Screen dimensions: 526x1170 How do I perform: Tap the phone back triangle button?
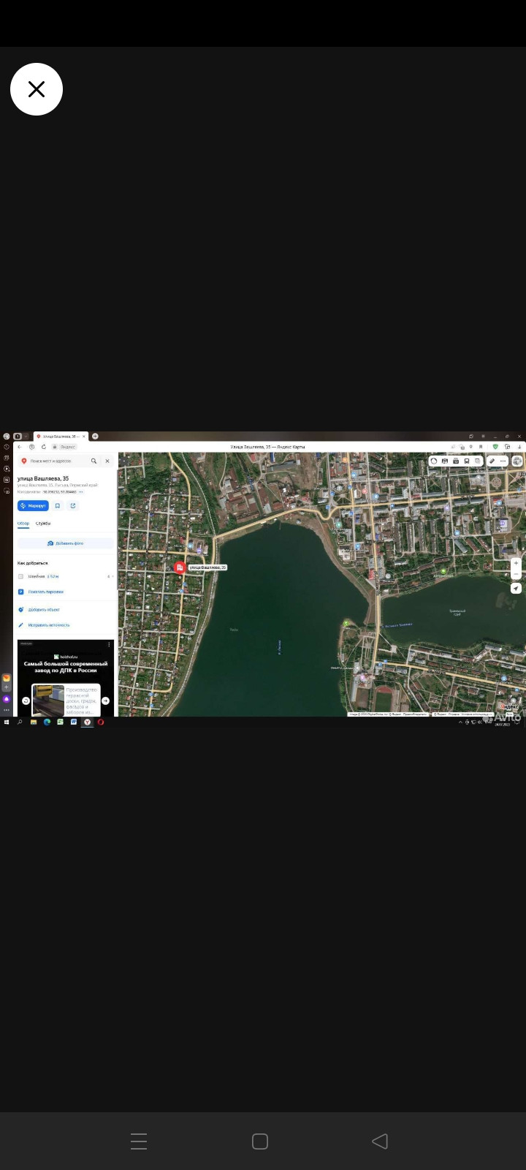coord(380,1141)
